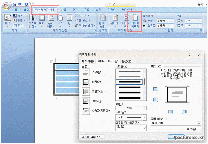This screenshot has width=208, height=144.
Task: Select the 3차원 (3-D) border setting
Action: tap(86, 101)
